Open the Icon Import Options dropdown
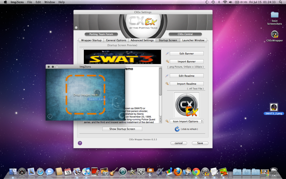 pos(187,121)
